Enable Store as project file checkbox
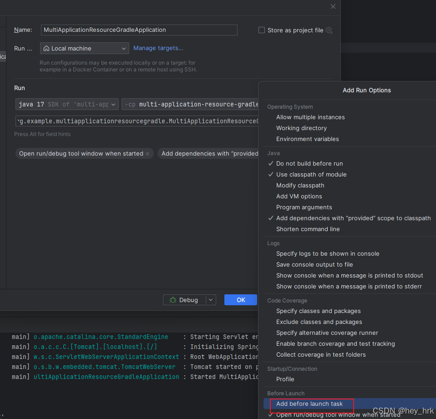The image size is (436, 419). (262, 30)
